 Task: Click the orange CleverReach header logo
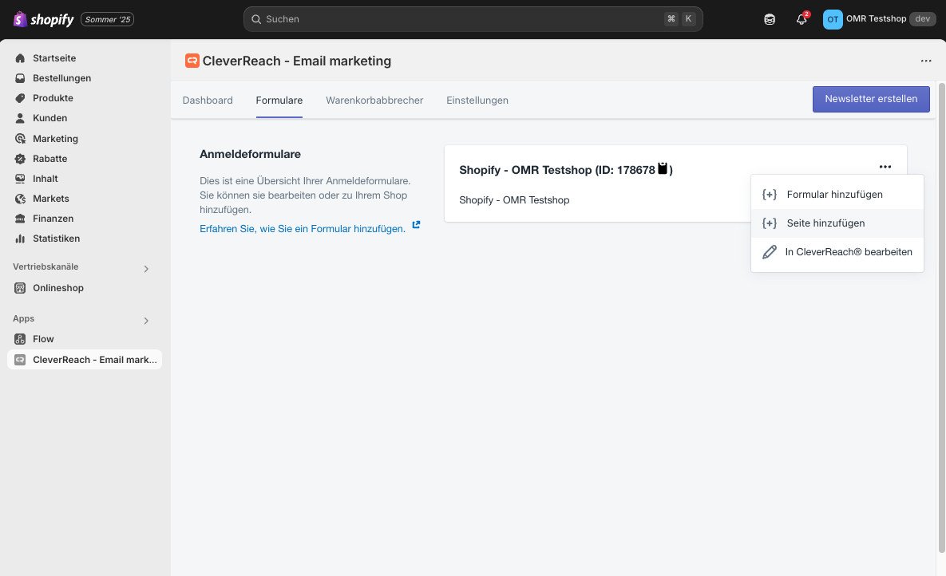(x=192, y=61)
